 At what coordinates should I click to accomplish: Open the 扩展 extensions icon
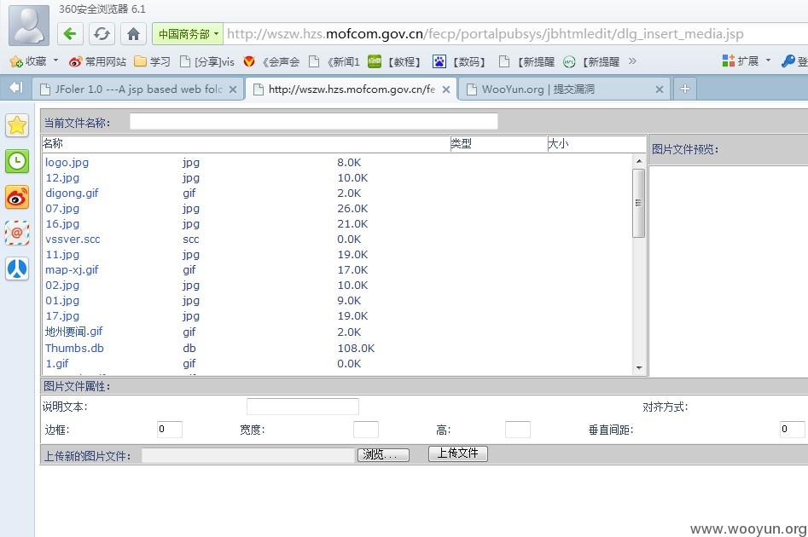(740, 61)
